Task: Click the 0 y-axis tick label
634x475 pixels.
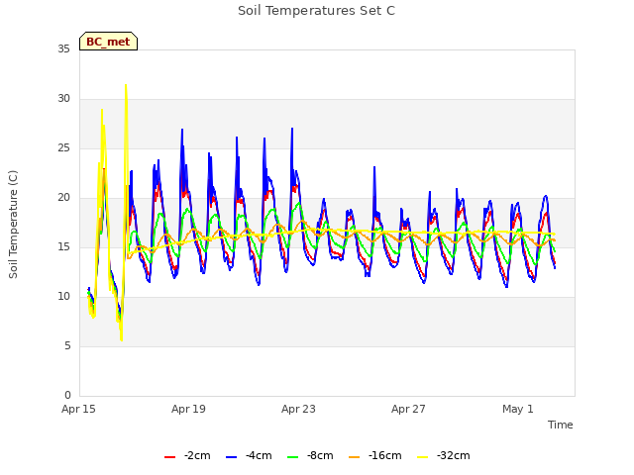Action: click(67, 396)
